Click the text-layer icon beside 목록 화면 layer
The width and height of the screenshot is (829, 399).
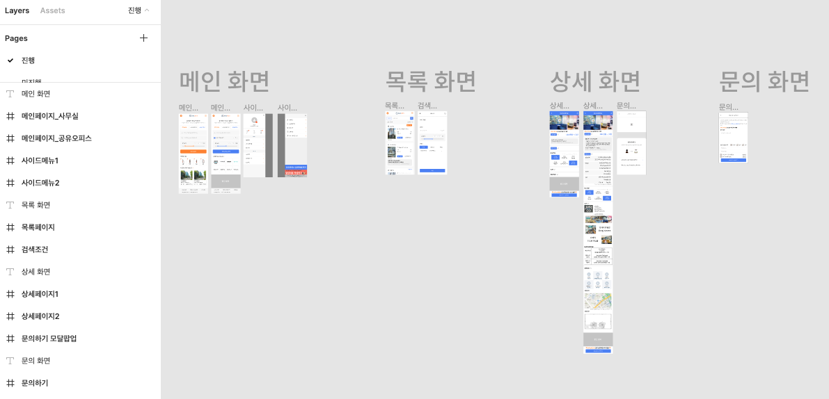10,205
